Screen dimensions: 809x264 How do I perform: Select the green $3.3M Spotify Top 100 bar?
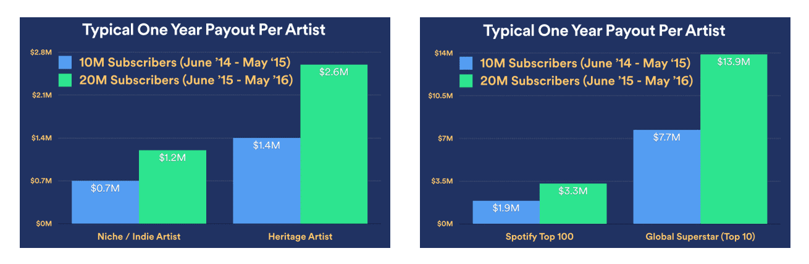click(572, 203)
